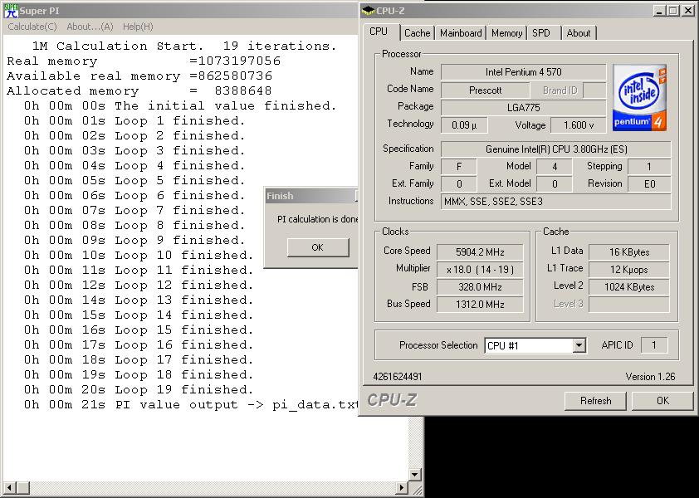Click the number 4261624491 in CPU-Z

coord(398,377)
